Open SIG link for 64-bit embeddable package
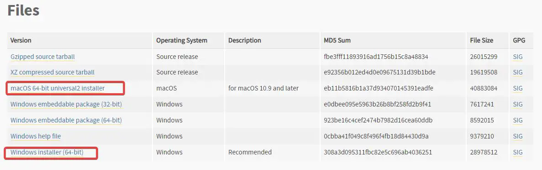This screenshot has height=170, width=542. (518, 120)
